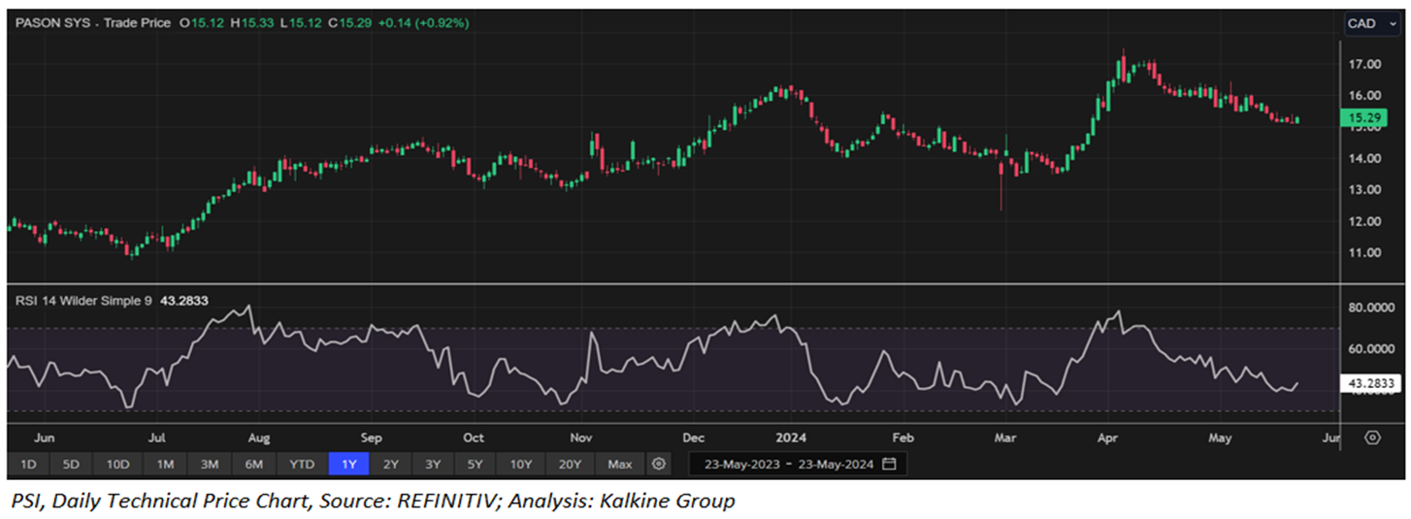Screen dimensions: 1411x519
Task: Select the 1D time range button
Action: (28, 465)
